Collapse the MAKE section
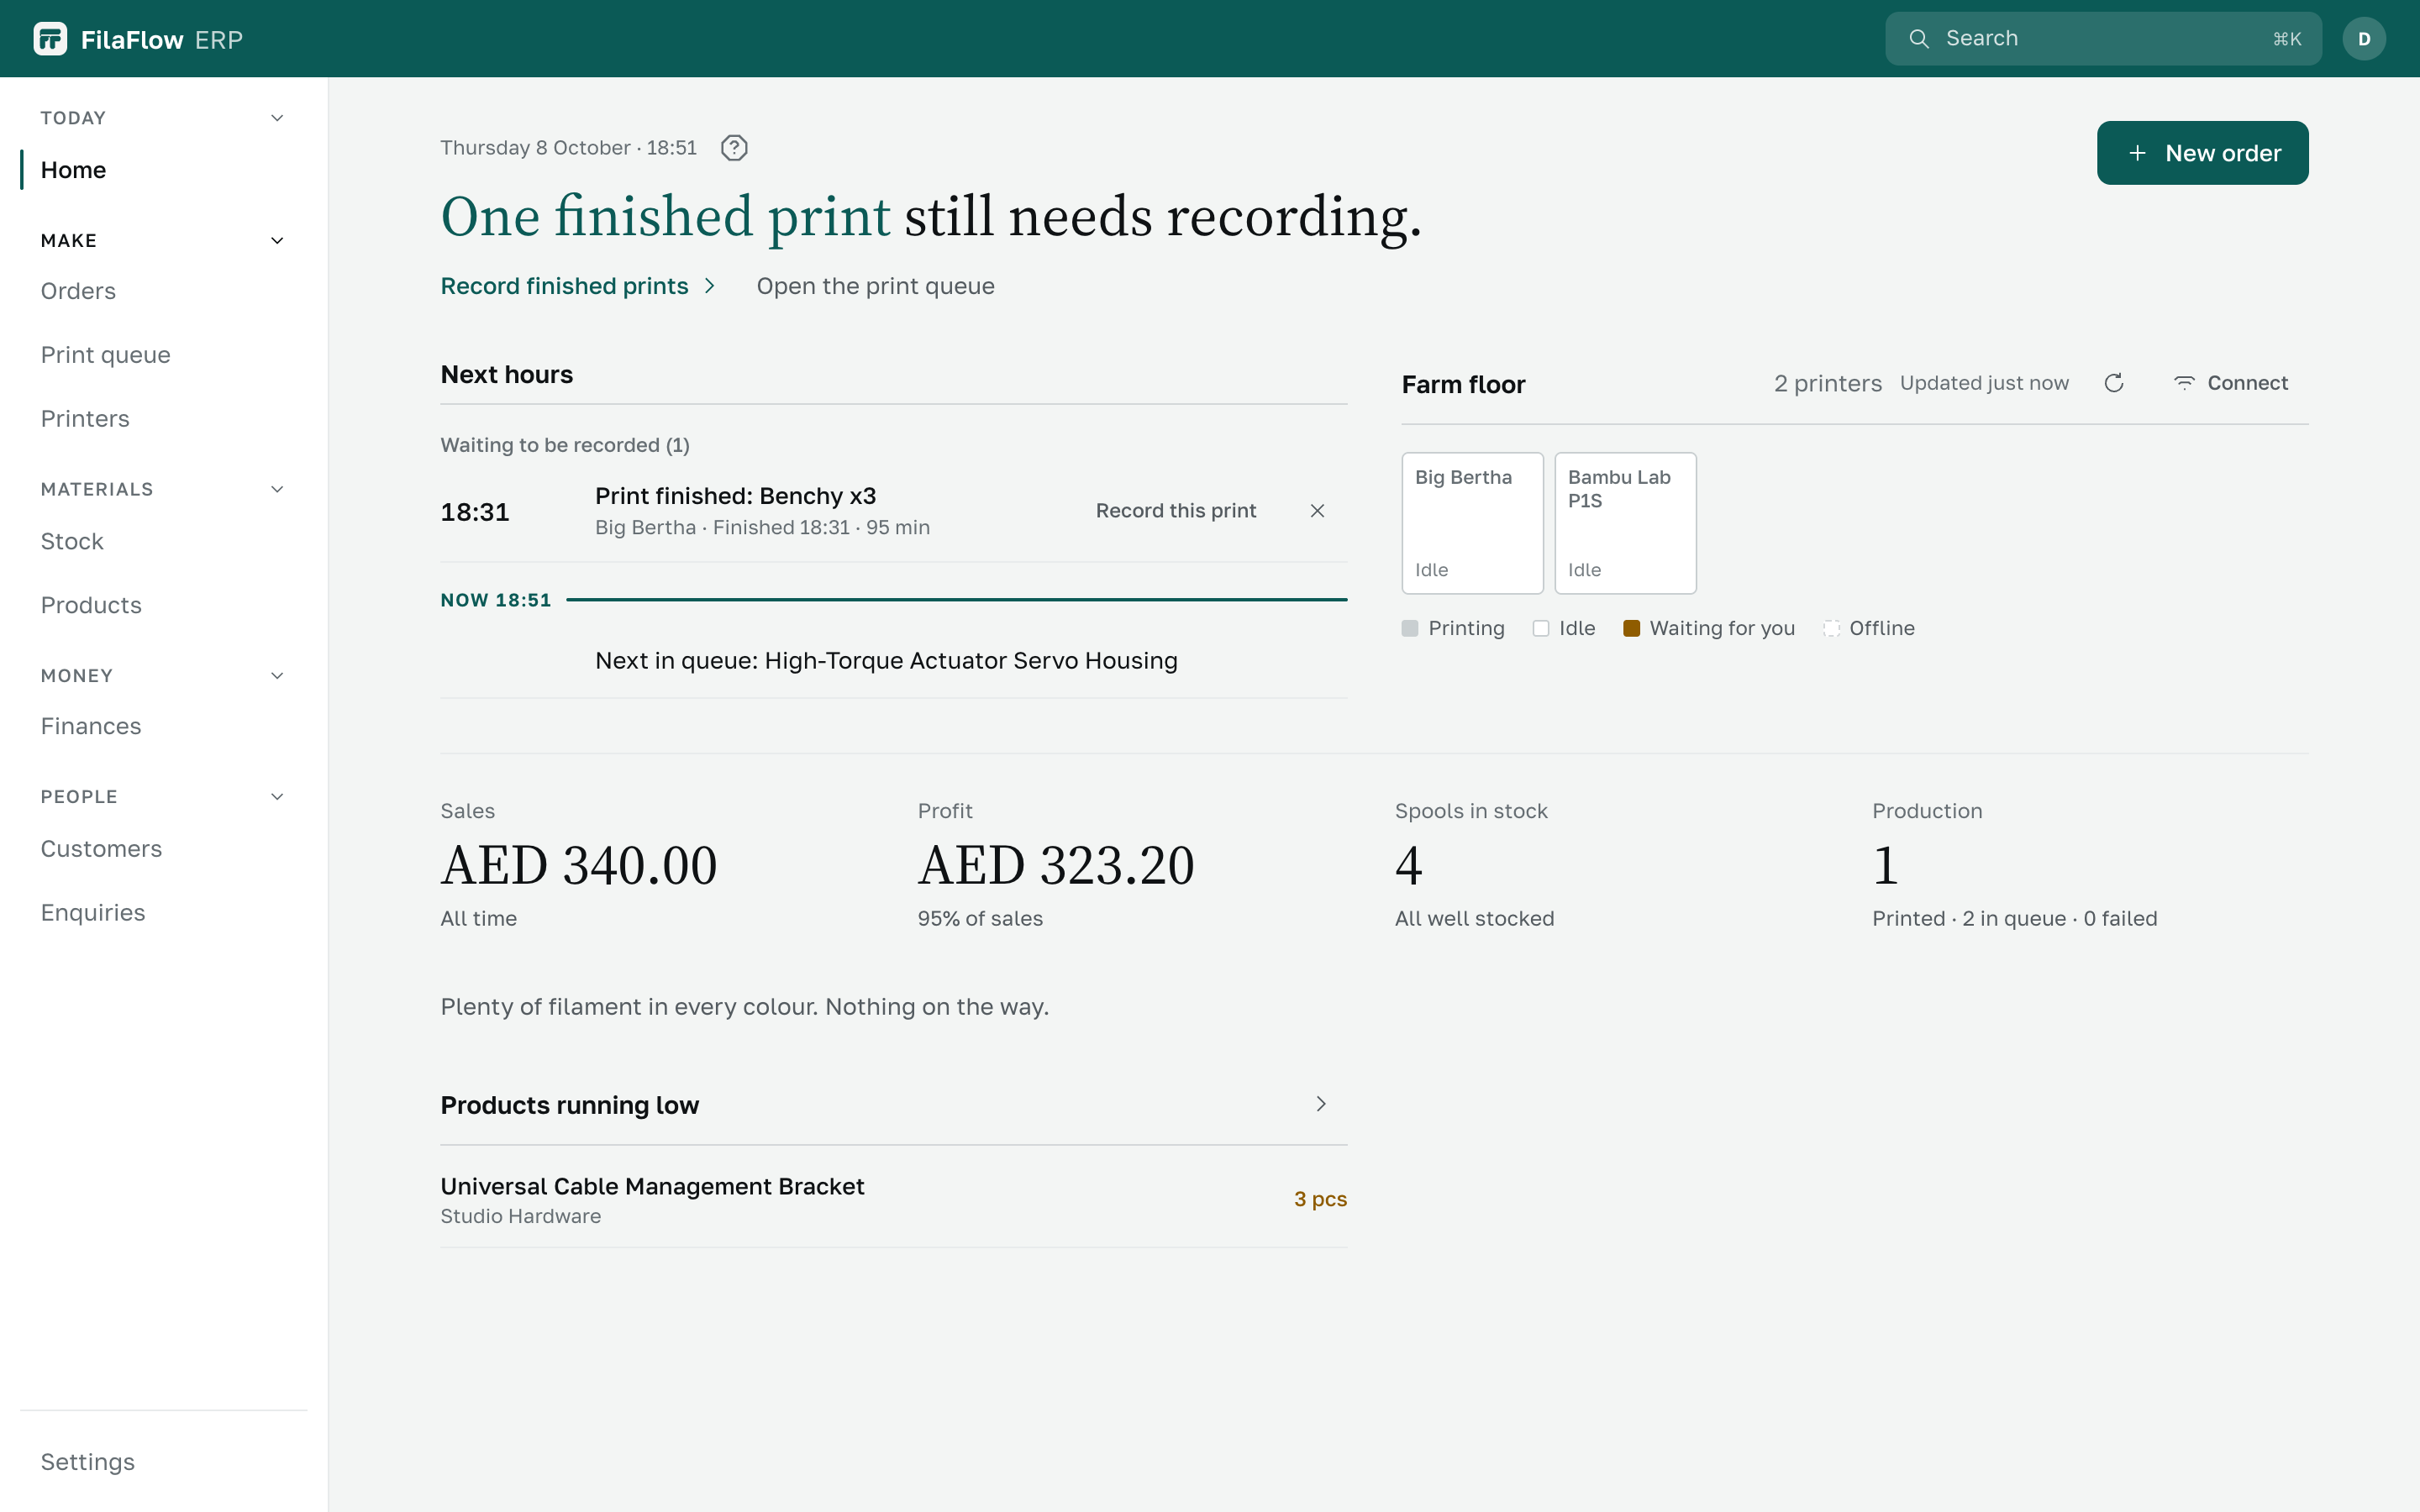Viewport: 2420px width, 1512px height. (277, 241)
